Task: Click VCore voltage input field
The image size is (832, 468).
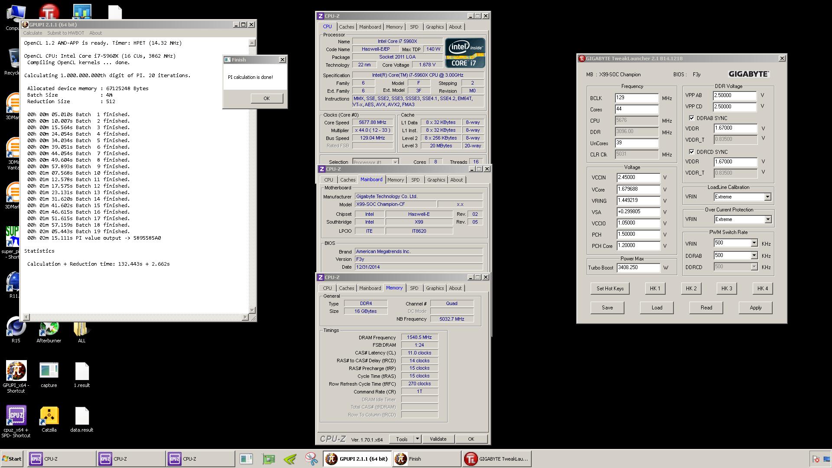Action: point(638,189)
